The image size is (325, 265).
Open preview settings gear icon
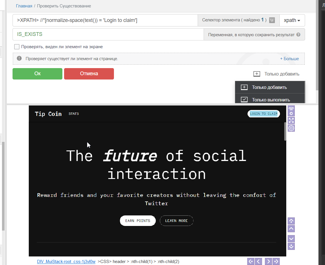(x=291, y=128)
